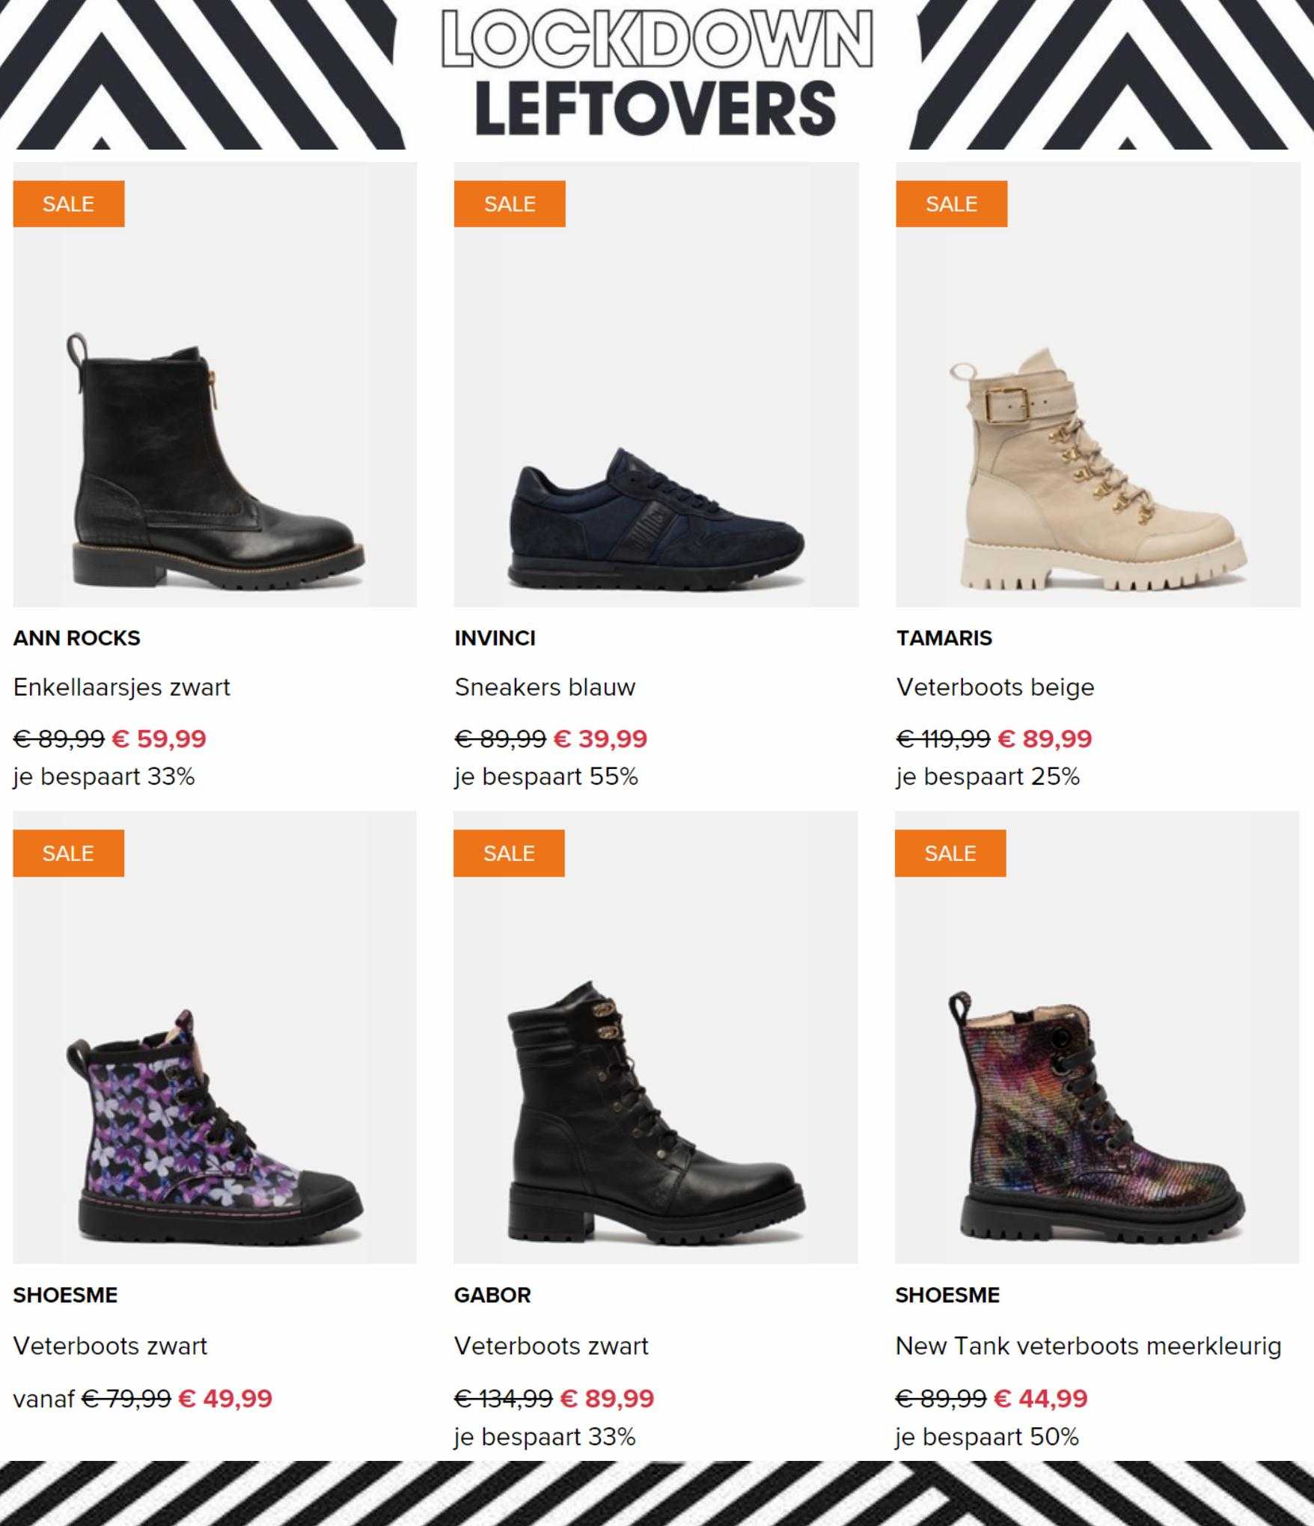Open the Shoesme purple butterfly boot image
This screenshot has height=1526, width=1314.
[x=215, y=1038]
